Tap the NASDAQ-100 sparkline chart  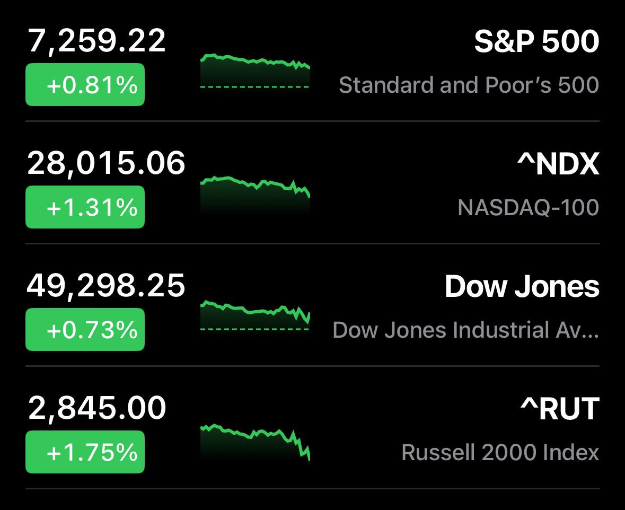tap(255, 196)
